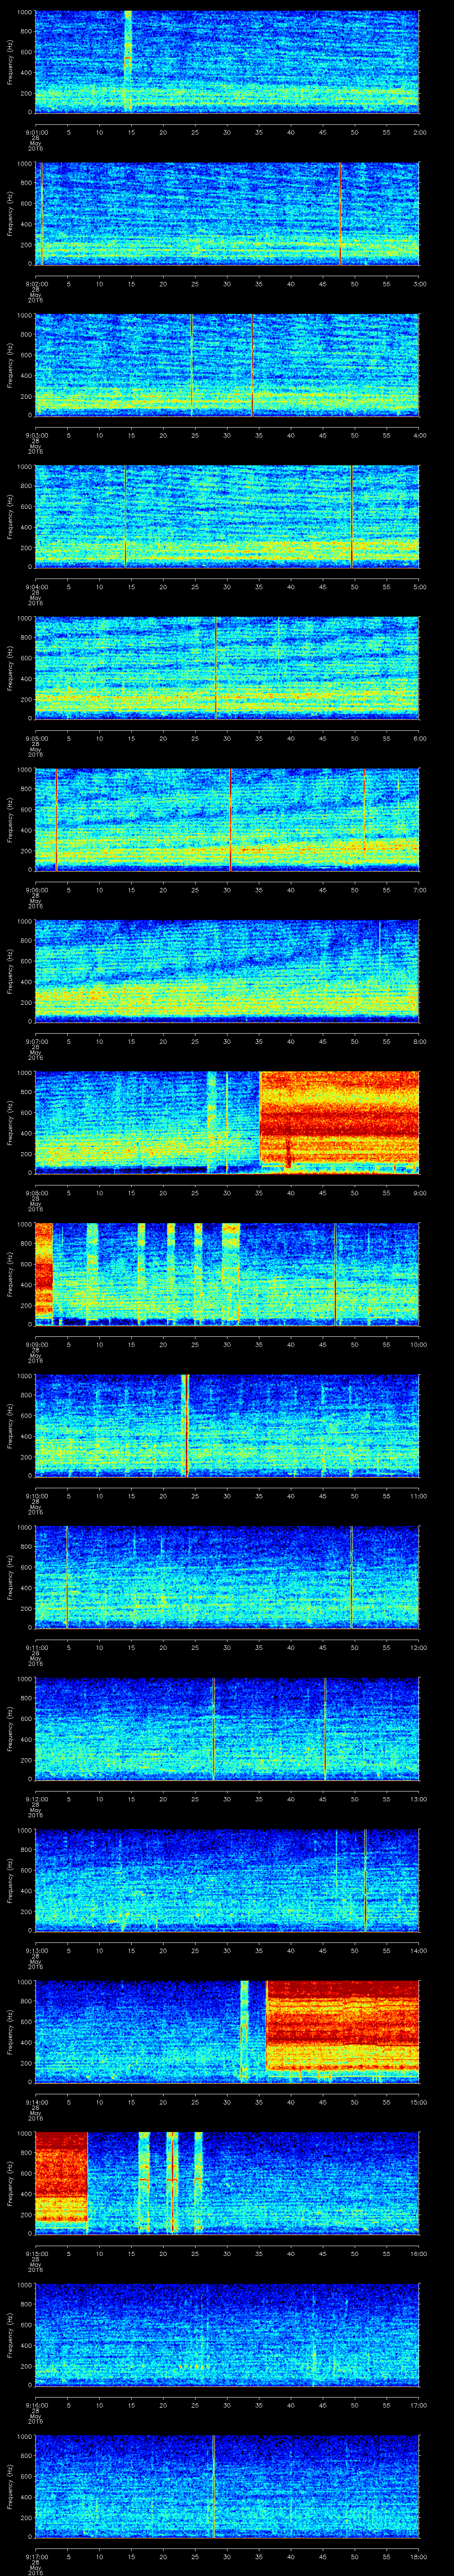Click the '2:00' end time label
The image size is (454, 2576).
(419, 131)
